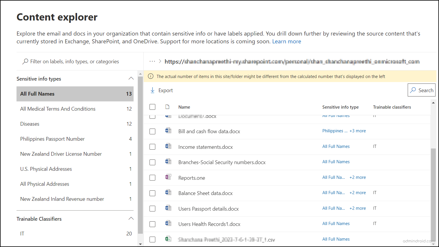Click the Excel icon beside the CSV file

[168, 239]
